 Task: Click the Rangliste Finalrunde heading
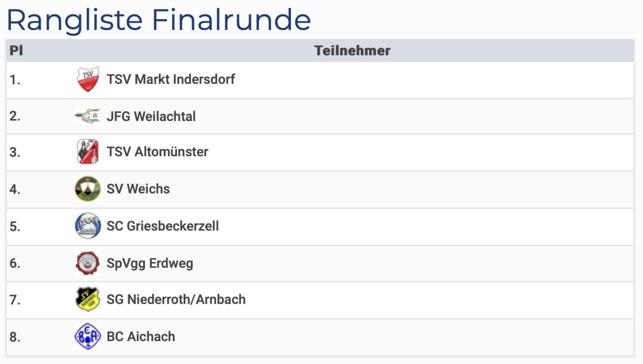click(x=159, y=20)
